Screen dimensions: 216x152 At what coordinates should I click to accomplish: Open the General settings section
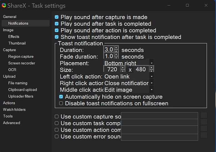[x=10, y=17]
